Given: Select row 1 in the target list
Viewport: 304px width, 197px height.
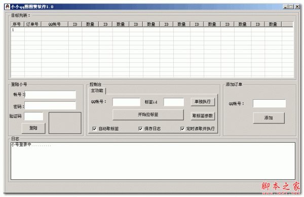Looking at the screenshot, I should pyautogui.click(x=152, y=30).
